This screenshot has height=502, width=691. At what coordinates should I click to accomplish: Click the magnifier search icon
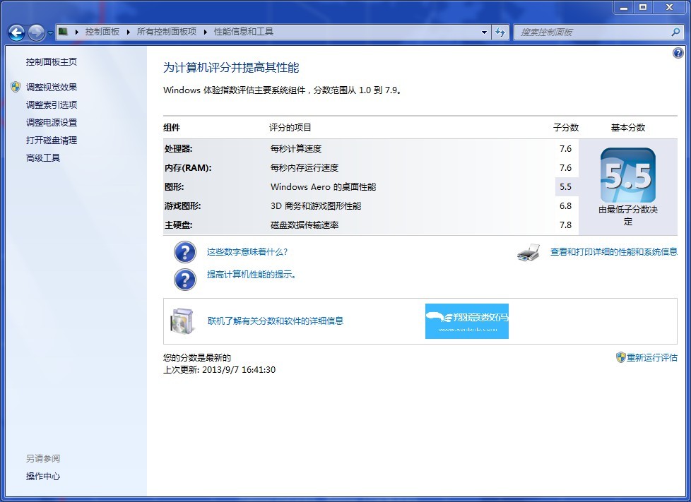coord(675,32)
